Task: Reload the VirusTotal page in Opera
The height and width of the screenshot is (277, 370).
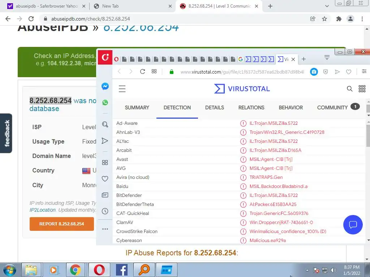Action: [142, 71]
